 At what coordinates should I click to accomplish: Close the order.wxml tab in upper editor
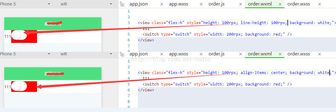280,4
